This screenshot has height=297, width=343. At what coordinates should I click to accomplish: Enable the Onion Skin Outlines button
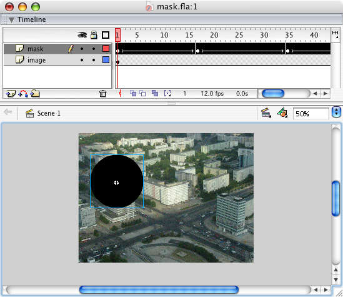[x=142, y=93]
